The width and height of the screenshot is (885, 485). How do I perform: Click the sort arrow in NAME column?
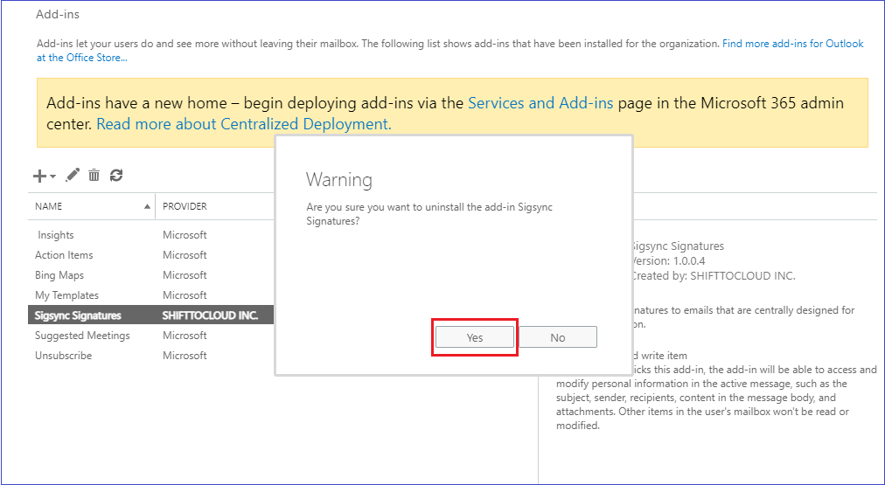147,206
